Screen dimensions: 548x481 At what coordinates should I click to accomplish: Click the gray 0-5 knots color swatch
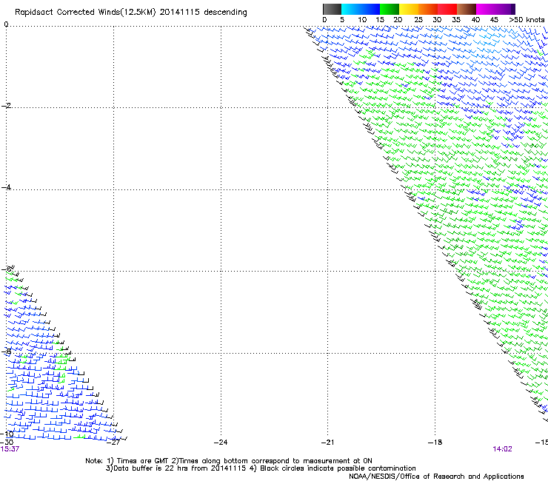tap(332, 9)
